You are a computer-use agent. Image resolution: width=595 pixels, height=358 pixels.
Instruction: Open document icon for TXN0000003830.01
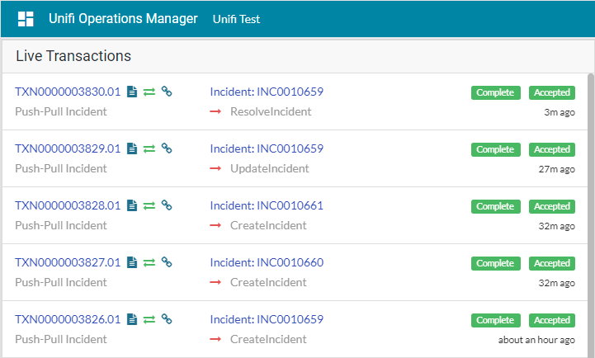[132, 92]
